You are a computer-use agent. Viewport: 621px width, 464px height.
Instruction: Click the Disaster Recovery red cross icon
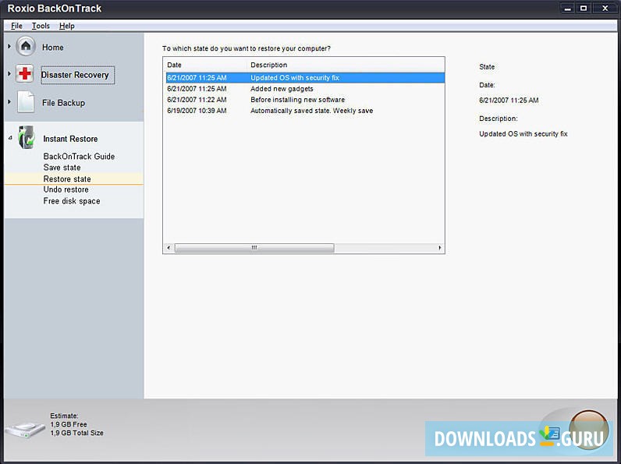(x=24, y=74)
